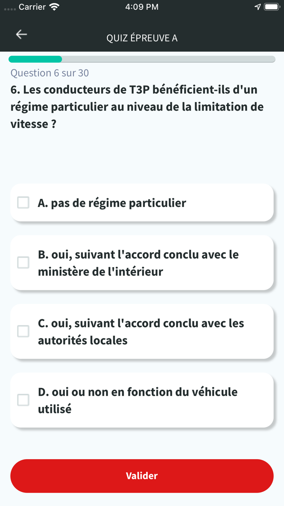Click the back arrow to exit quiz
This screenshot has height=506, width=284.
click(x=21, y=34)
